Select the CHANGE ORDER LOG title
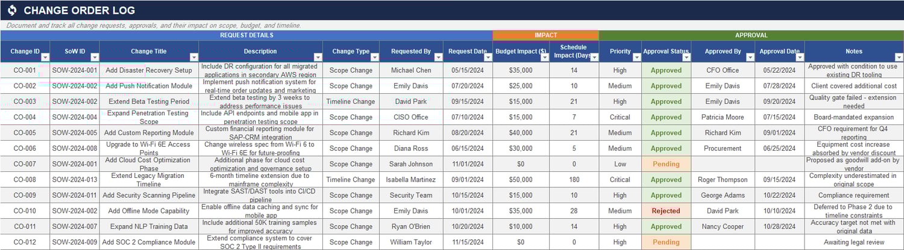This screenshot has width=904, height=250. coord(80,10)
